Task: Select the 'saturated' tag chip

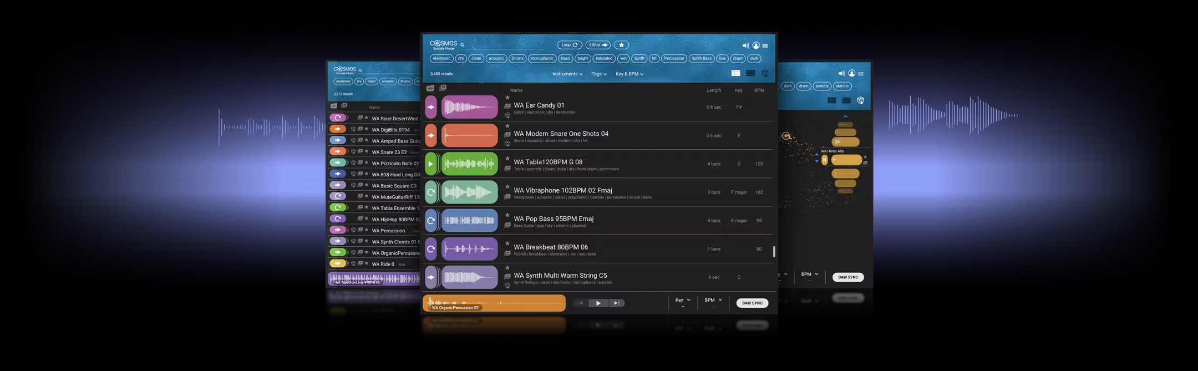Action: pyautogui.click(x=604, y=58)
